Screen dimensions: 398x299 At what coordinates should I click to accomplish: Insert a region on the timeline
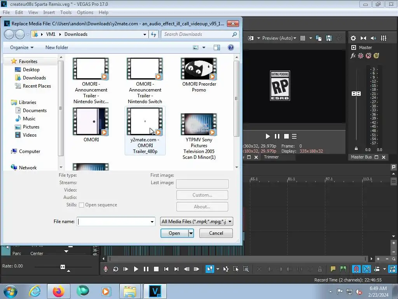pos(343,269)
